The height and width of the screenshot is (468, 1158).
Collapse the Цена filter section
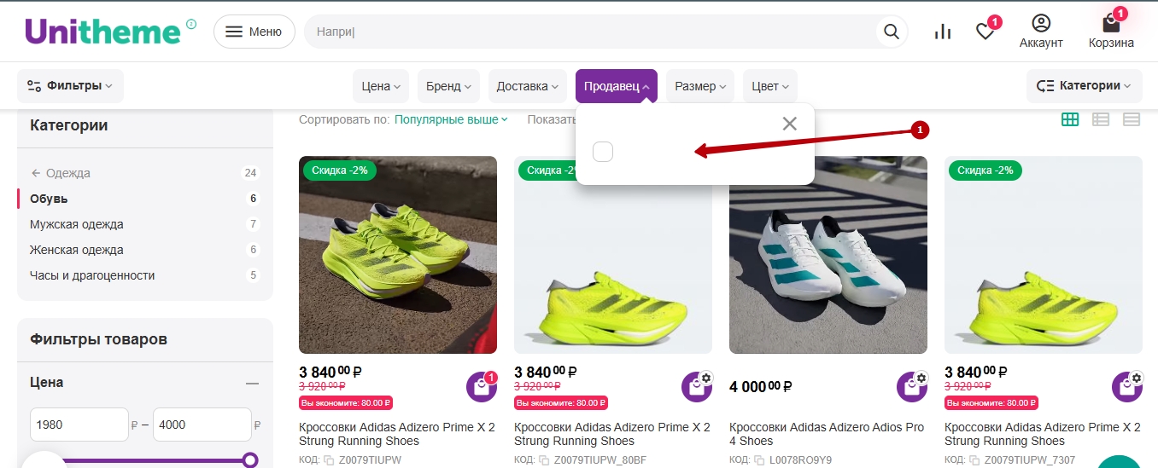pyautogui.click(x=252, y=384)
